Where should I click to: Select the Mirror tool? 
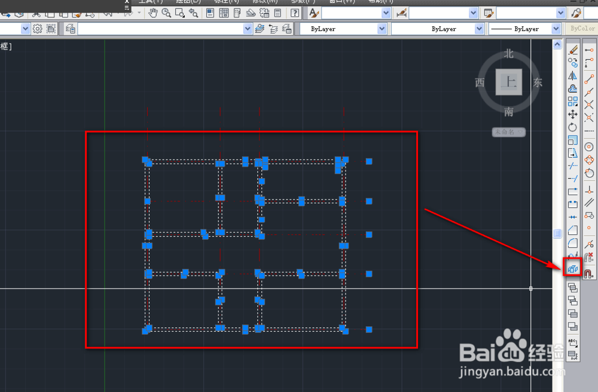[572, 75]
